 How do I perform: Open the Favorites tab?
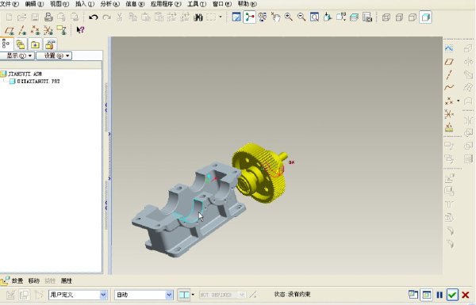point(35,45)
